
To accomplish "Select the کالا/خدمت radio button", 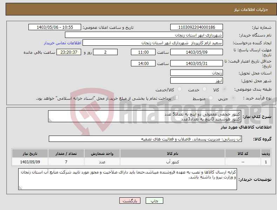I will click(179, 89).
